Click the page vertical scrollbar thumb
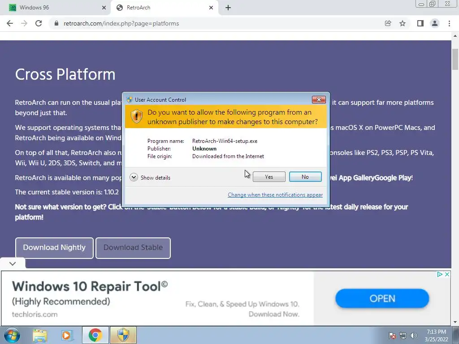Screen dimensions: 459x344 [x=455, y=60]
